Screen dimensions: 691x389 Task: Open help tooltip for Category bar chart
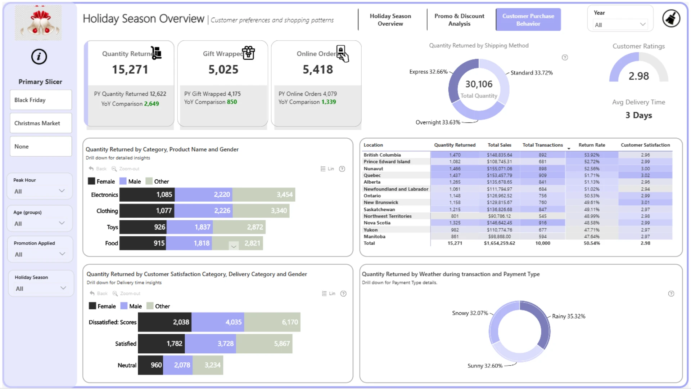(x=342, y=169)
